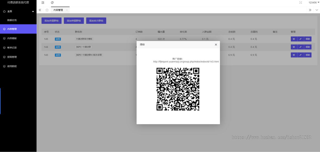
Task: Click the 主页 house icon in sidebar
Action: point(4,11)
